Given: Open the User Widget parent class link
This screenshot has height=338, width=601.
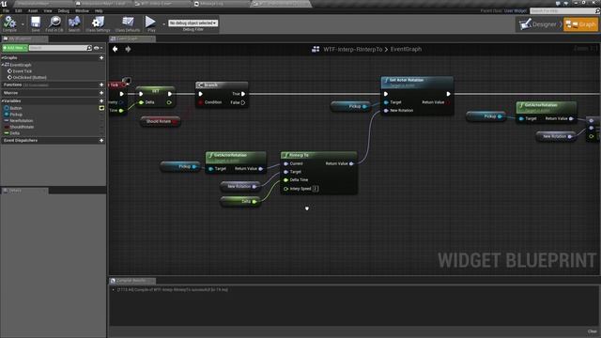Looking at the screenshot, I should point(516,10).
